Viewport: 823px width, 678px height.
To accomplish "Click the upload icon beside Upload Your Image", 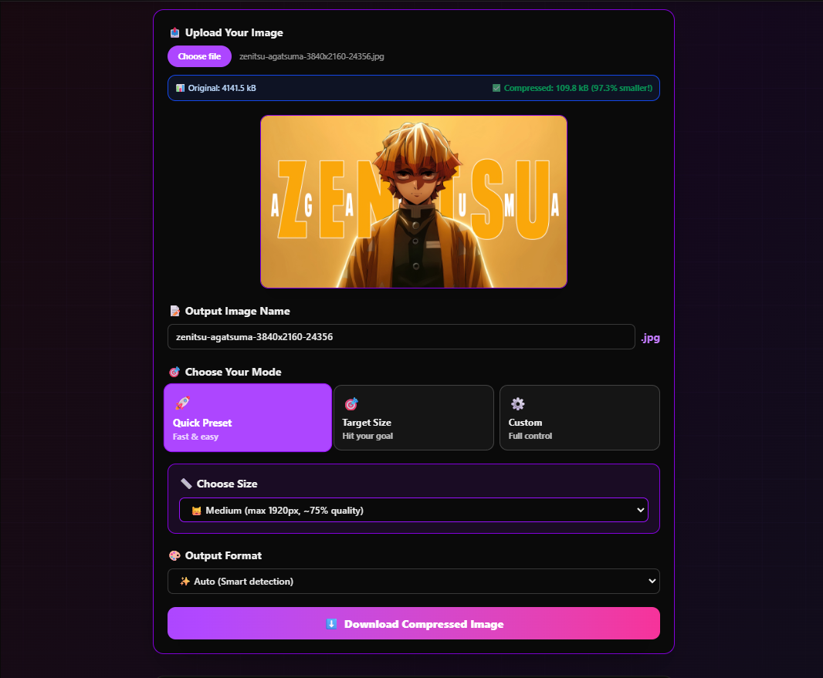I will point(174,32).
